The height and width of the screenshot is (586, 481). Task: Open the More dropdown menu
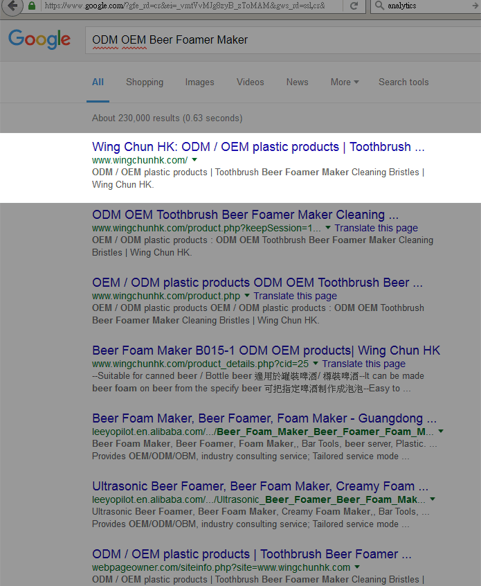click(345, 82)
